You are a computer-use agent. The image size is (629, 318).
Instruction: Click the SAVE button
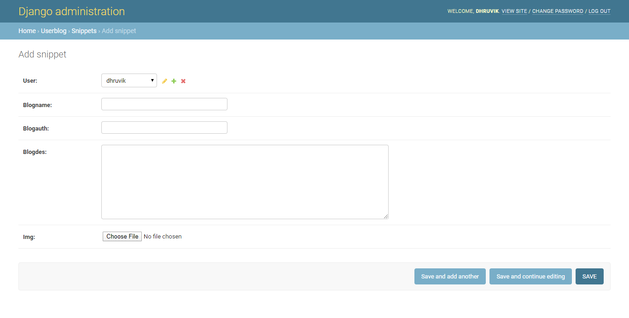[589, 276]
